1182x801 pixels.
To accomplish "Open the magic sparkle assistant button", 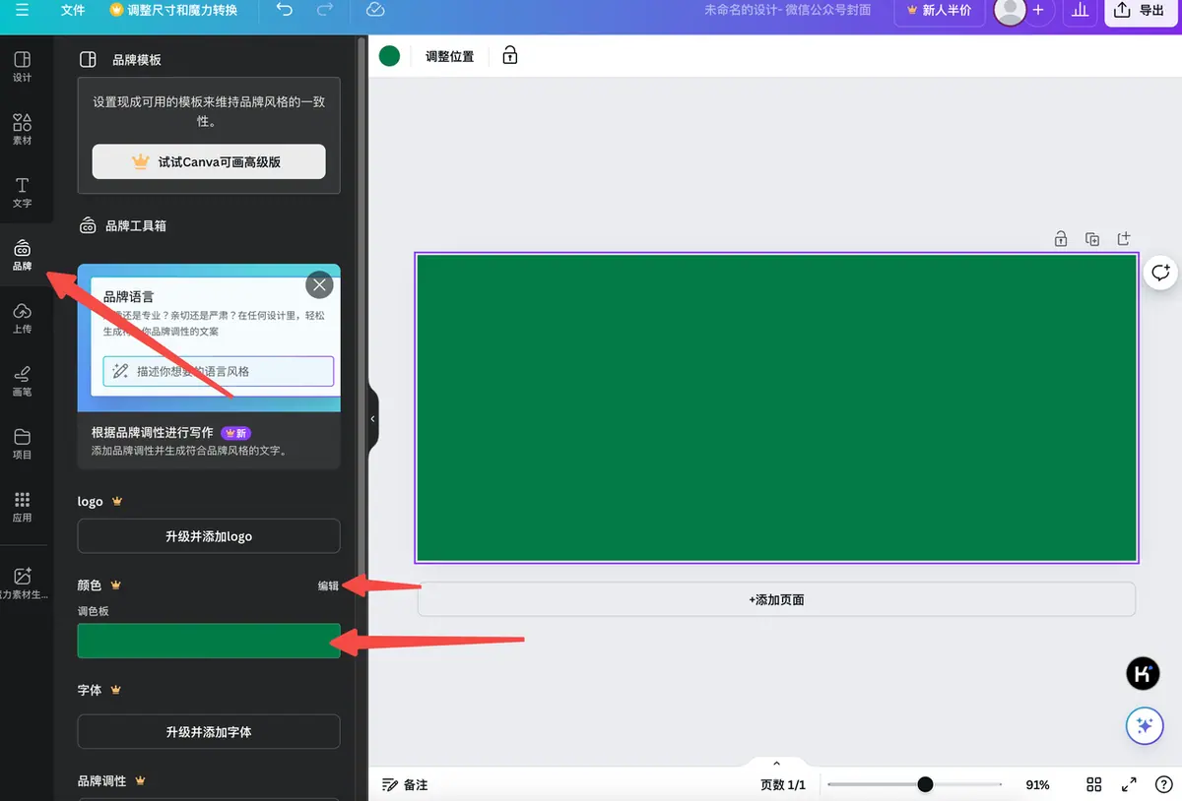I will pyautogui.click(x=1145, y=726).
